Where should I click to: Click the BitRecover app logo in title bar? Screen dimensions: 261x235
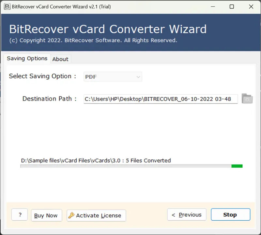click(7, 7)
